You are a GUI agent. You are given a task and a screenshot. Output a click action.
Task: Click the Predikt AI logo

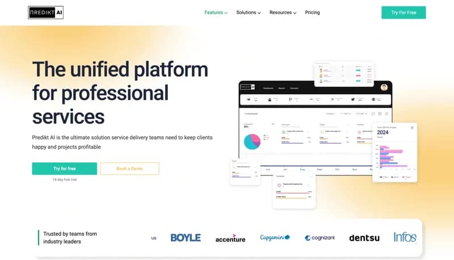pyautogui.click(x=46, y=12)
